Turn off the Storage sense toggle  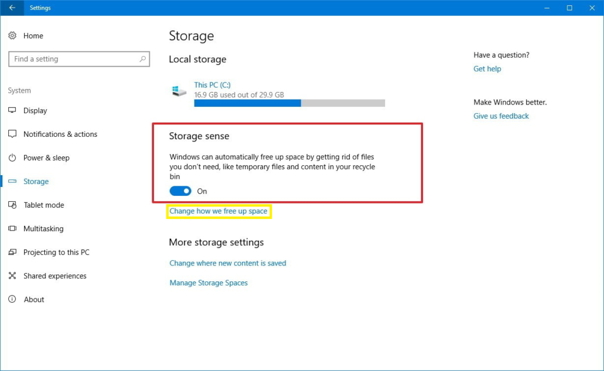coord(180,191)
